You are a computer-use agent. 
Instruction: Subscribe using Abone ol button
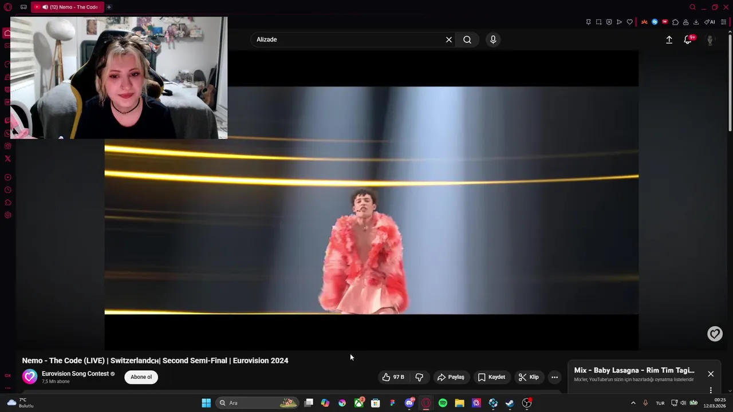[141, 377]
